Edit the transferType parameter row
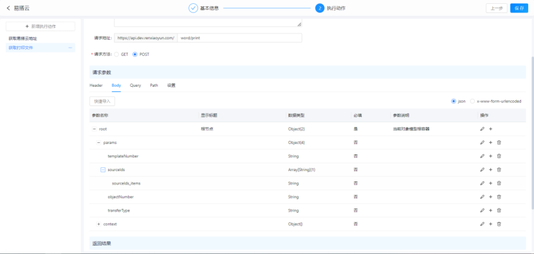534x254 pixels. point(482,210)
